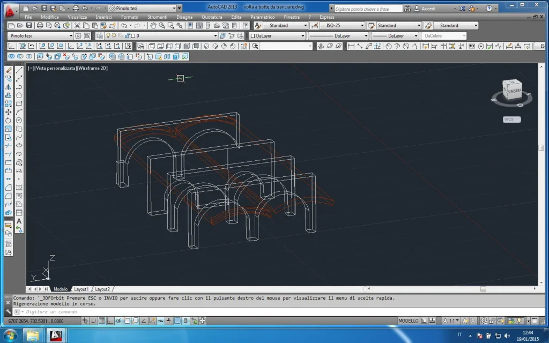Click the Fillet modify tool
This screenshot has width=549, height=343.
9,196
